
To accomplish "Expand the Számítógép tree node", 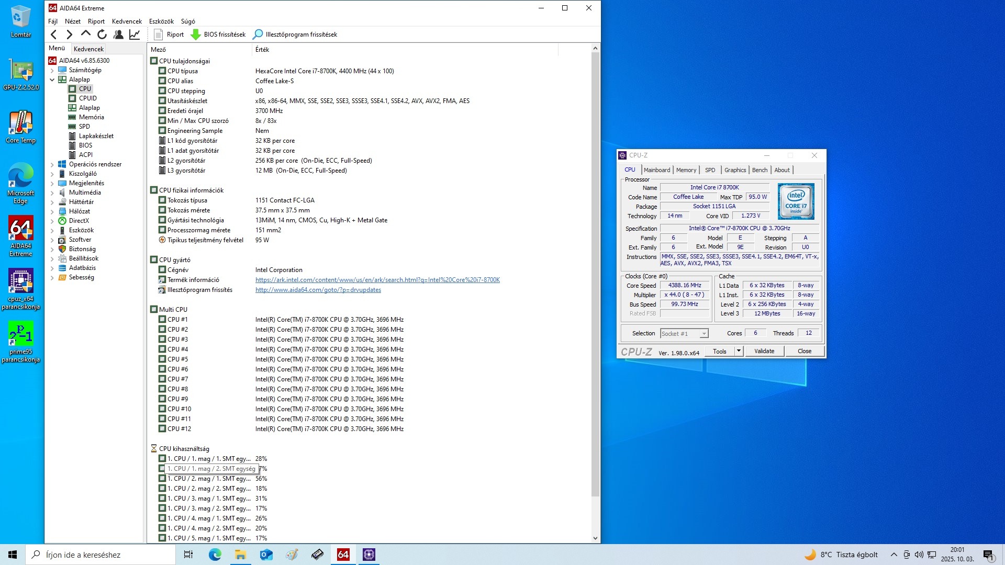I will (52, 70).
